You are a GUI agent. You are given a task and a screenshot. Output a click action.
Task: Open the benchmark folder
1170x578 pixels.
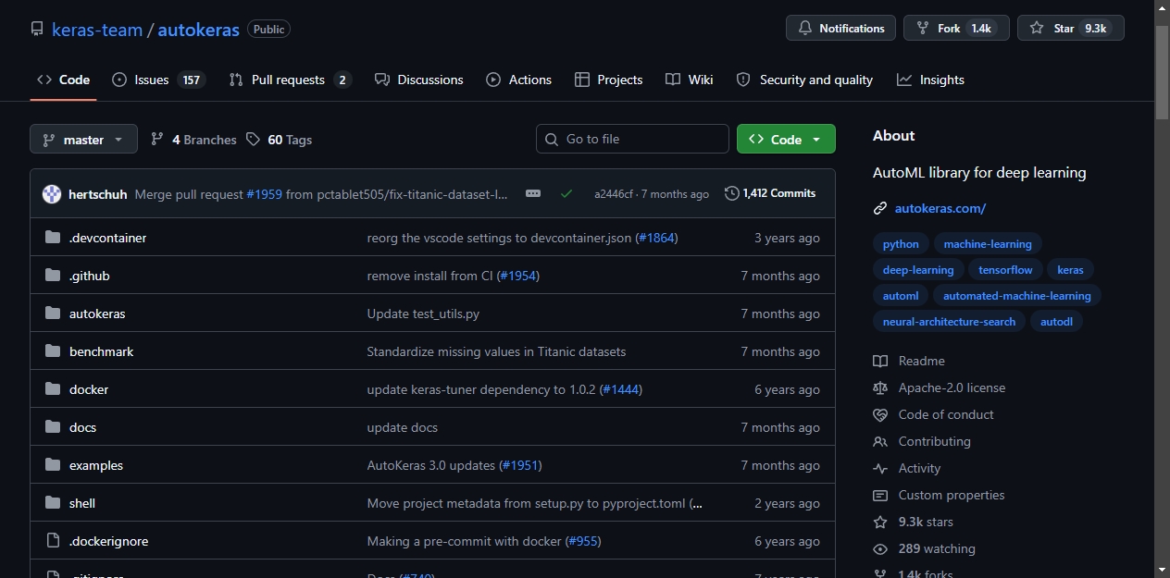point(102,351)
